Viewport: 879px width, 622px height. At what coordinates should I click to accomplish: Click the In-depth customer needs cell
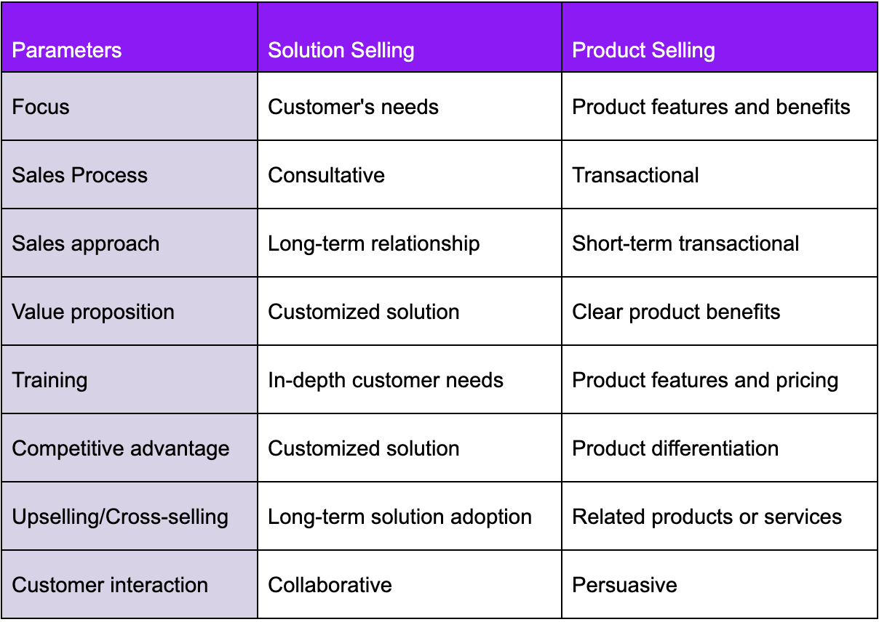click(x=410, y=379)
